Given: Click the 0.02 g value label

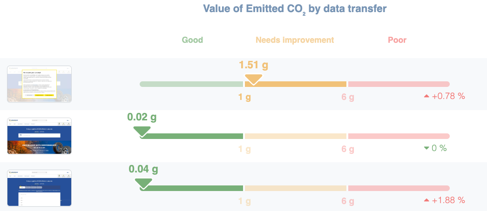Looking at the screenshot, I should [142, 117].
